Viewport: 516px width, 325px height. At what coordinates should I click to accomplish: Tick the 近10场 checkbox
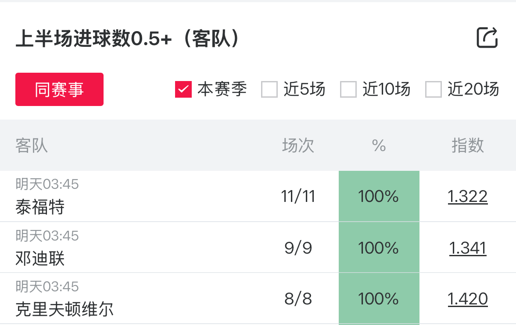click(348, 89)
